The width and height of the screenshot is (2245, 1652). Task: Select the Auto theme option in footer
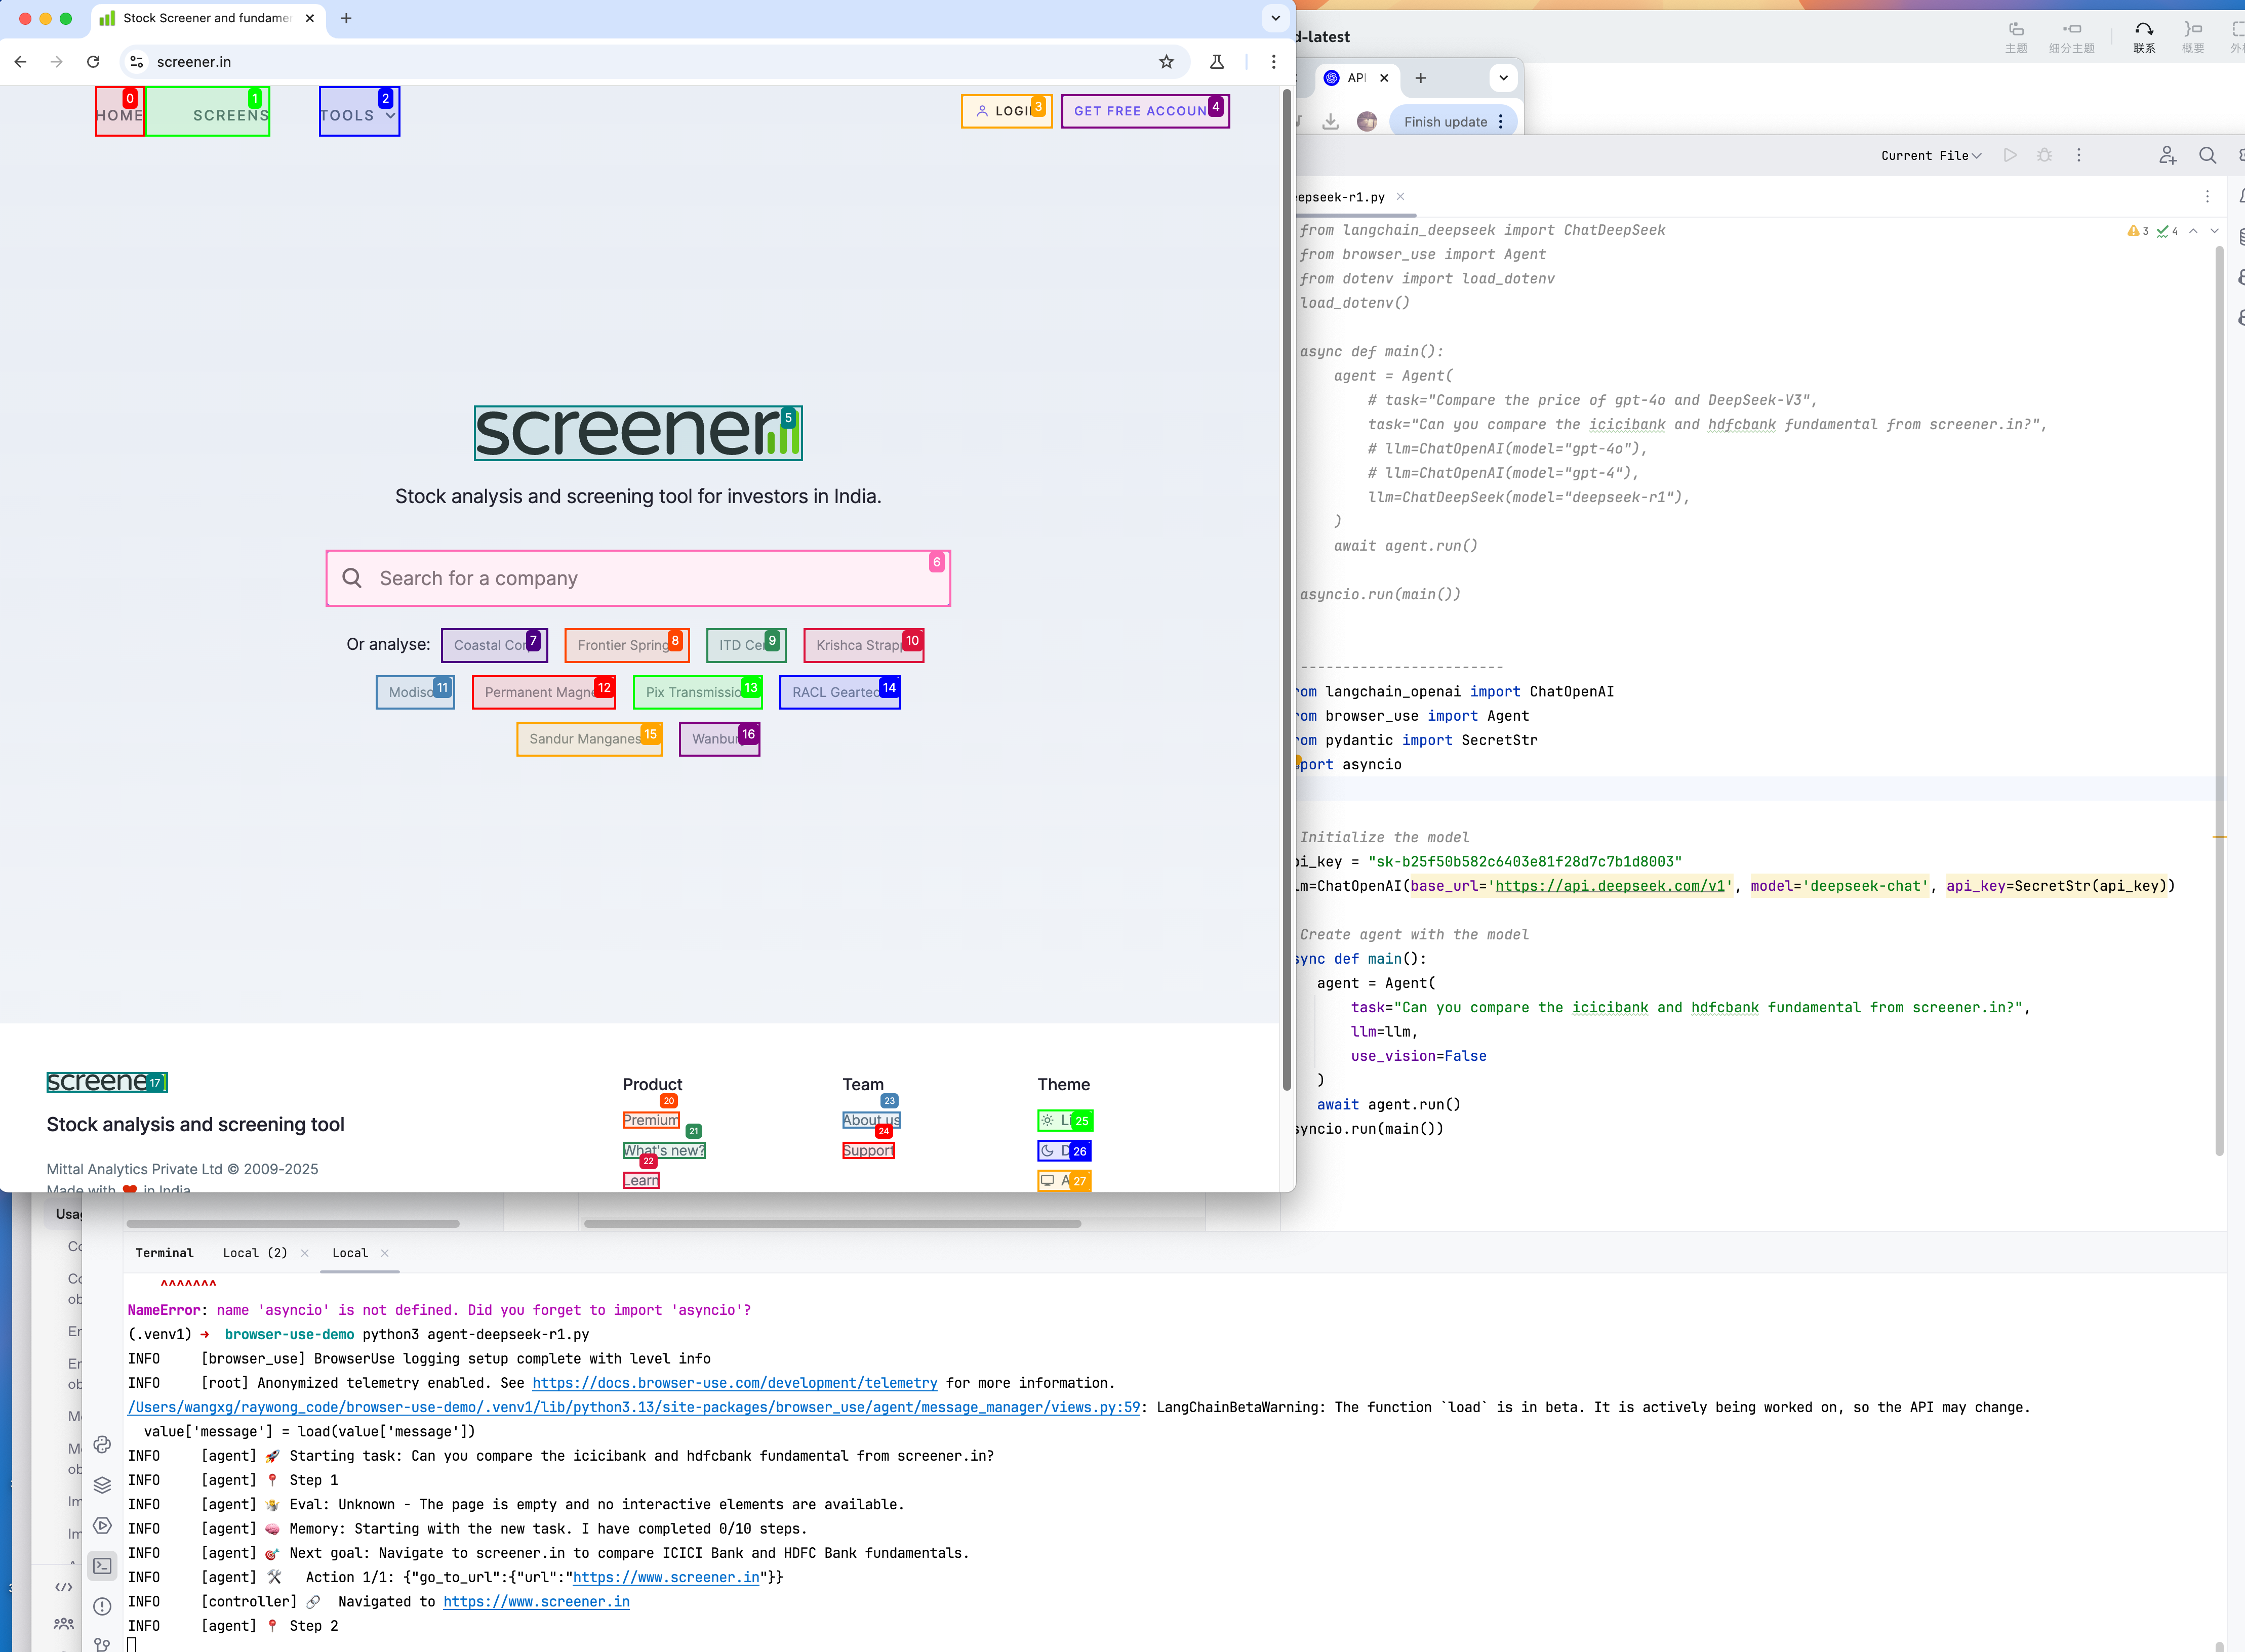click(1064, 1181)
